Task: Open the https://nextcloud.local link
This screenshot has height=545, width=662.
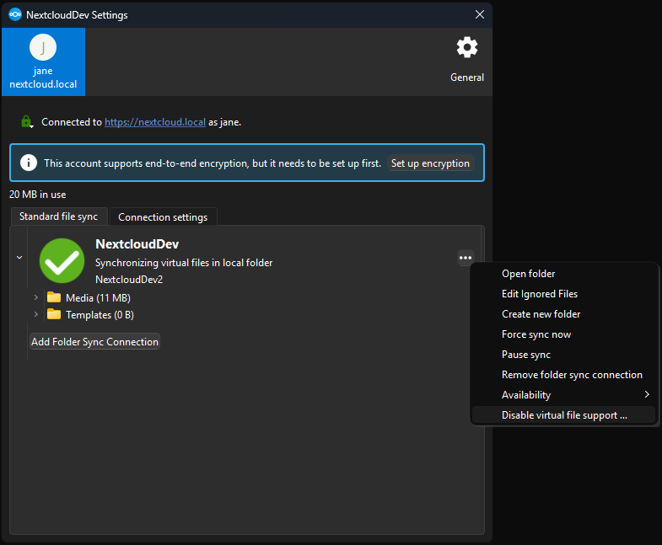Action: (155, 122)
